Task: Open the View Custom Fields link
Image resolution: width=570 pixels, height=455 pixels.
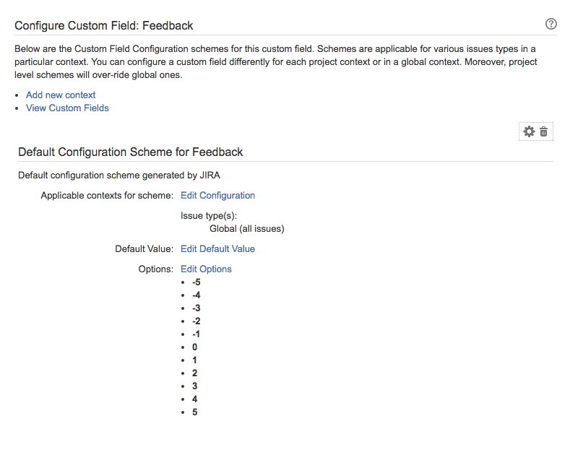Action: (67, 108)
